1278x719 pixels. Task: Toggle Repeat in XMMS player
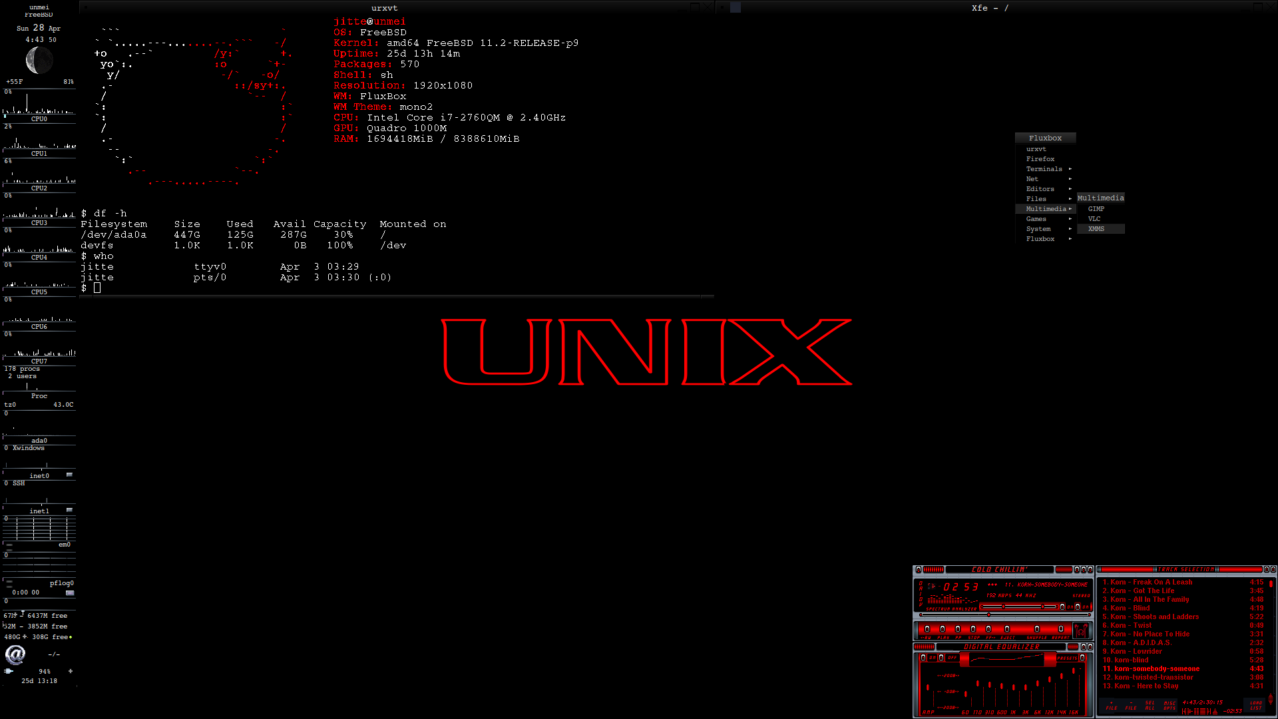tap(1061, 628)
